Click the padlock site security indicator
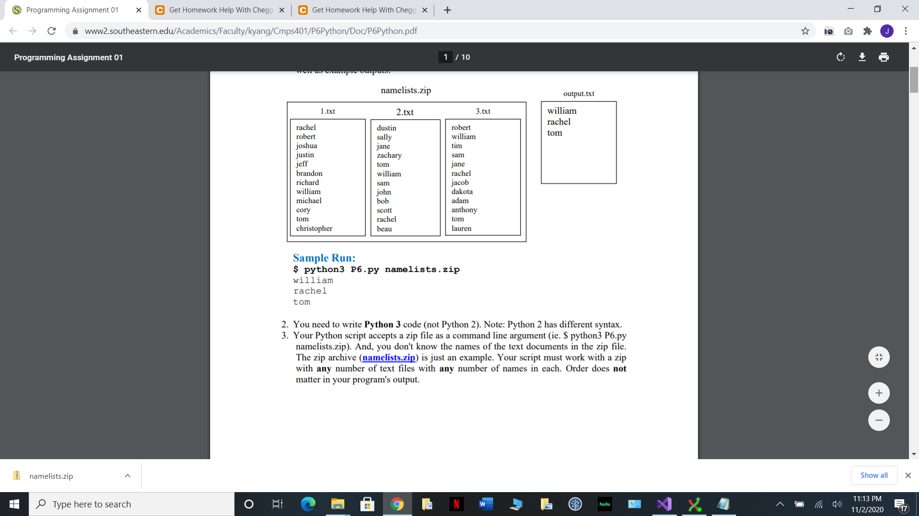The height and width of the screenshot is (516, 919). pyautogui.click(x=75, y=31)
